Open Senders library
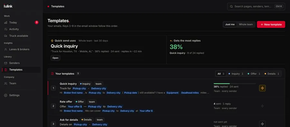Image resolution: width=290 pixels, height=127 pixels. pos(21,63)
